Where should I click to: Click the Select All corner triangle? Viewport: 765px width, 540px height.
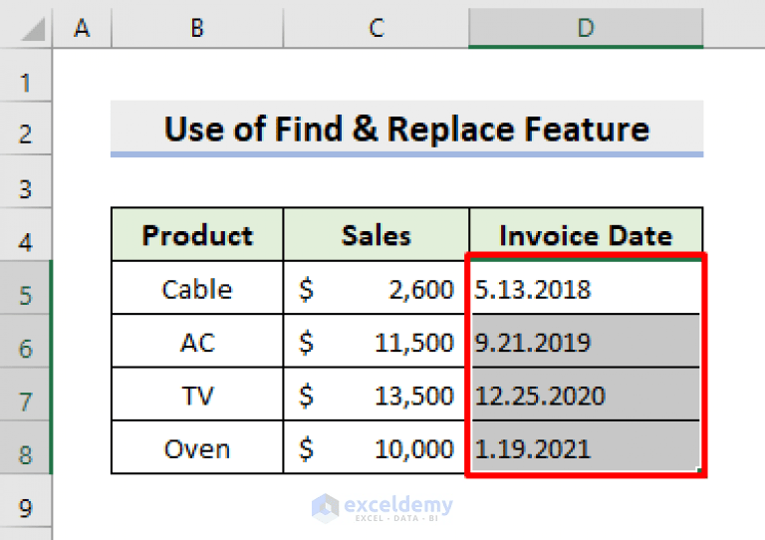coord(33,29)
